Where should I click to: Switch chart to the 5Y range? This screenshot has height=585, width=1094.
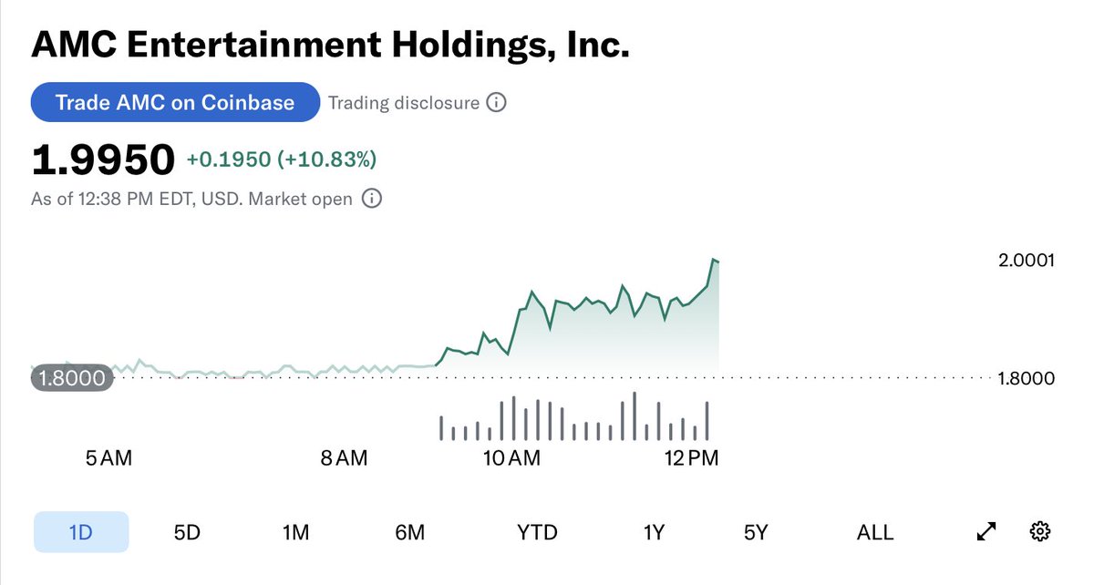pyautogui.click(x=756, y=532)
